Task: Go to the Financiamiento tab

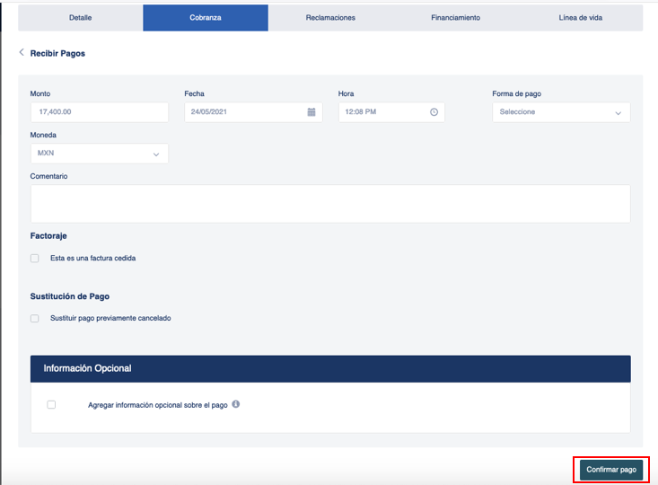Action: [x=455, y=18]
